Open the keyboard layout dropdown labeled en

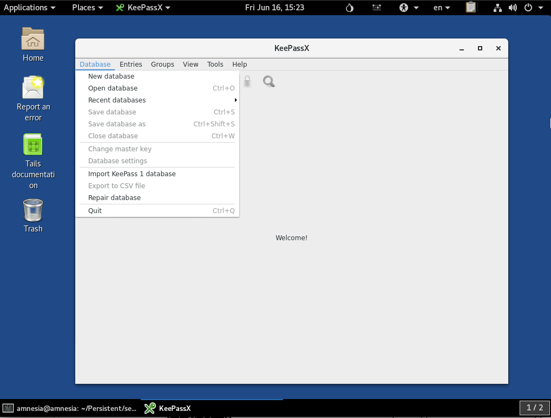[x=440, y=8]
